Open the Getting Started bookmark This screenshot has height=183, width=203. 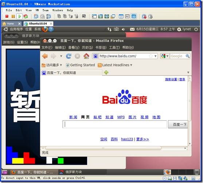pos(81,65)
